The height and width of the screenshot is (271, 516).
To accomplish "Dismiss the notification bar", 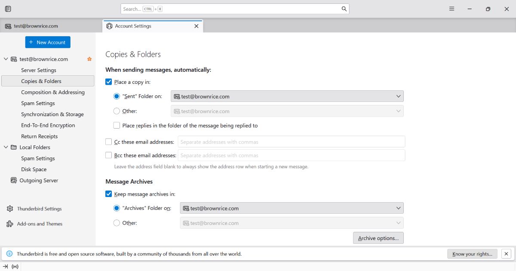I will (507, 254).
